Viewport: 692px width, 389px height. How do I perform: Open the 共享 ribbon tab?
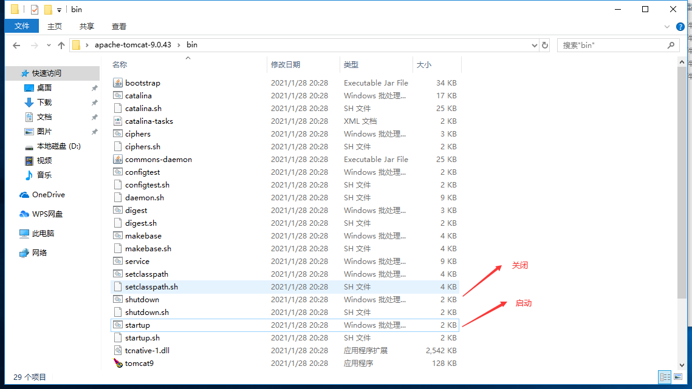pos(87,27)
